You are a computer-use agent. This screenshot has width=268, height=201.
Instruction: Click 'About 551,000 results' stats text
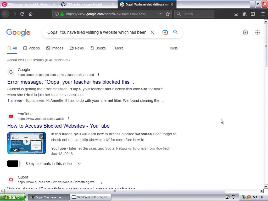pos(38,60)
